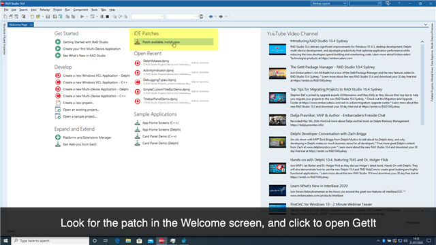This screenshot has height=245, width=436.
Task: Click Open an existing project link
Action: (x=81, y=110)
